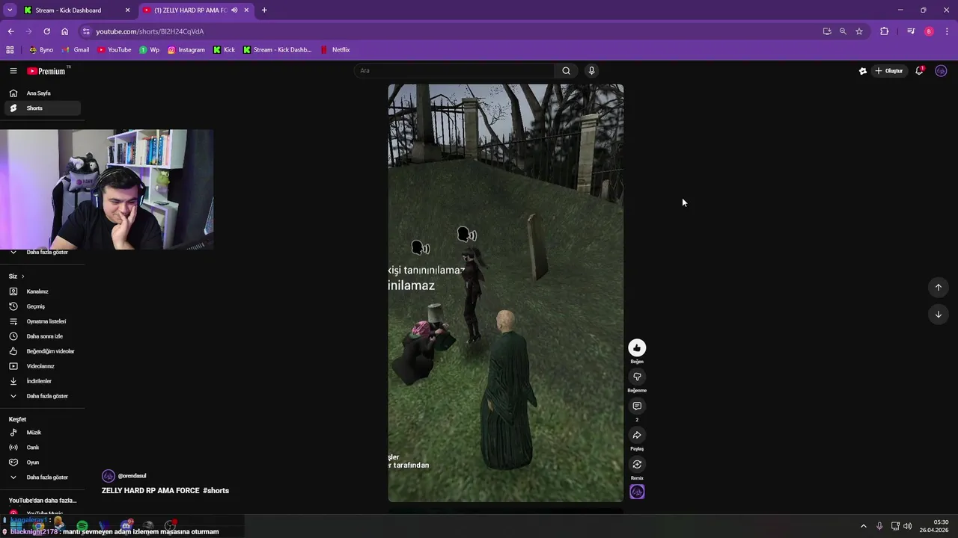
Task: Click the search magnifier button
Action: tap(567, 71)
